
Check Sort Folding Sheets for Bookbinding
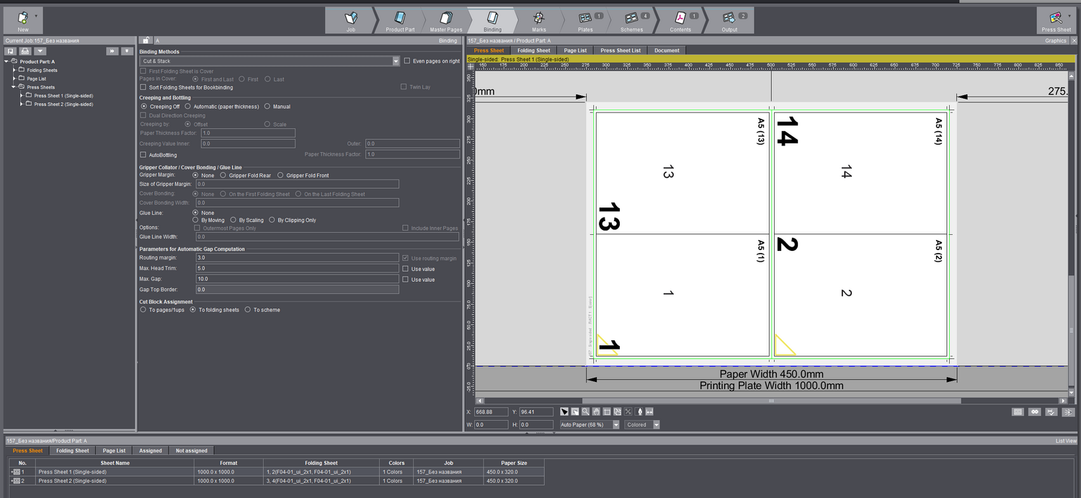(143, 87)
